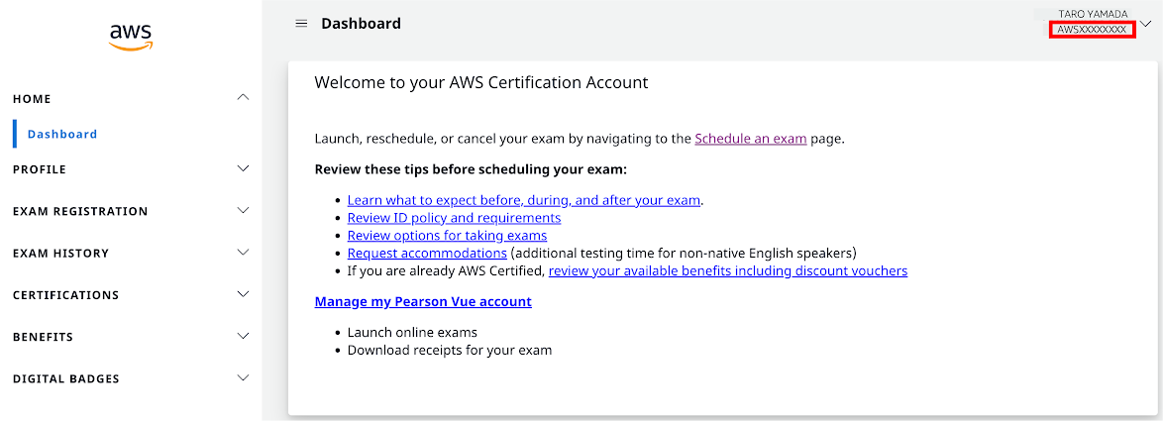Open the account dropdown arrow beside TARO YAMADA
This screenshot has width=1163, height=421.
coord(1147,24)
